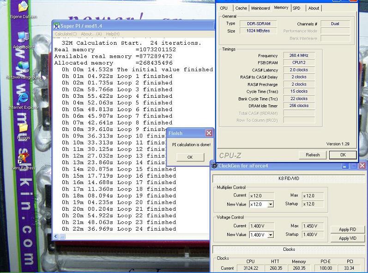This screenshot has width=368, height=273.
Task: Click the Bank Cycle Time value 22 clocks
Action: pyautogui.click(x=299, y=99)
